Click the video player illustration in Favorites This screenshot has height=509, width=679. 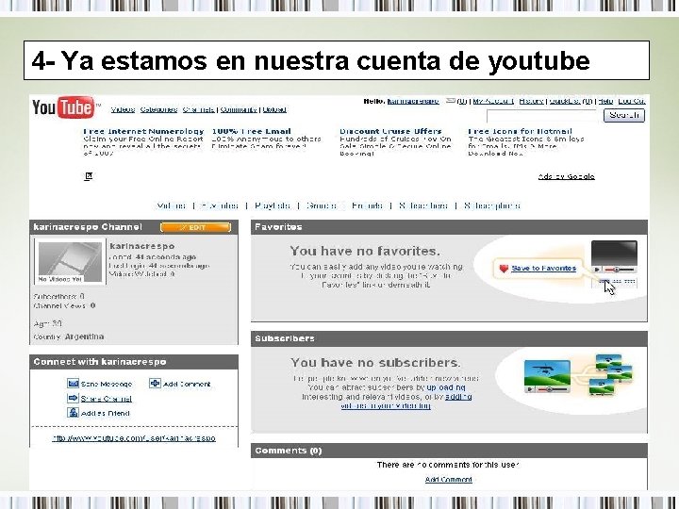[x=614, y=257]
